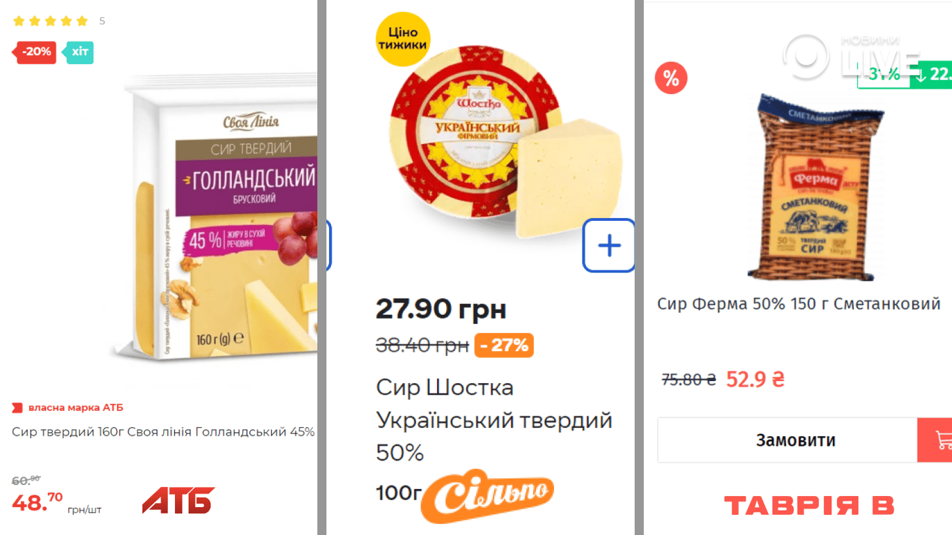Click the АТБ logo
The image size is (952, 535).
(x=178, y=500)
